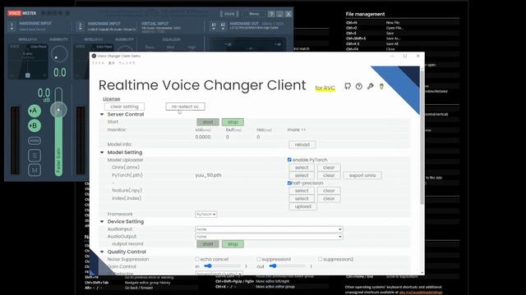Open the help question-mark icon
526x295 pixels.
click(359, 86)
